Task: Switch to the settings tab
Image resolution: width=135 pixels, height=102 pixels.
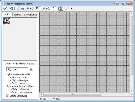Action: point(17,15)
